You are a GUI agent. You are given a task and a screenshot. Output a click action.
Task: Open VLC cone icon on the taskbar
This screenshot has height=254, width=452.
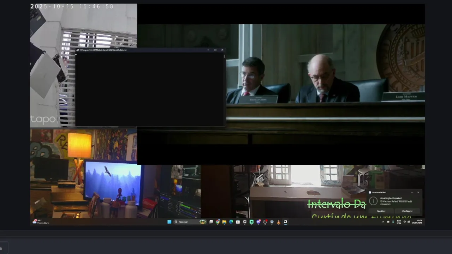click(x=279, y=222)
